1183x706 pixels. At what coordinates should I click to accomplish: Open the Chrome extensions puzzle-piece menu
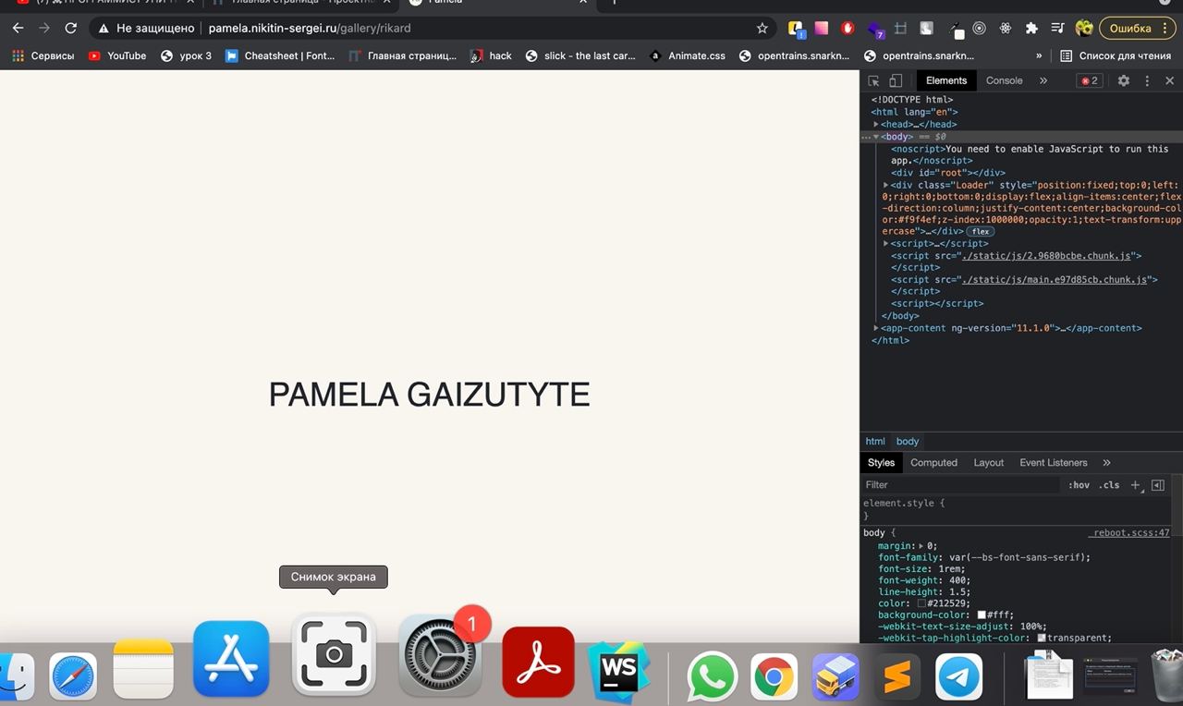(1031, 29)
